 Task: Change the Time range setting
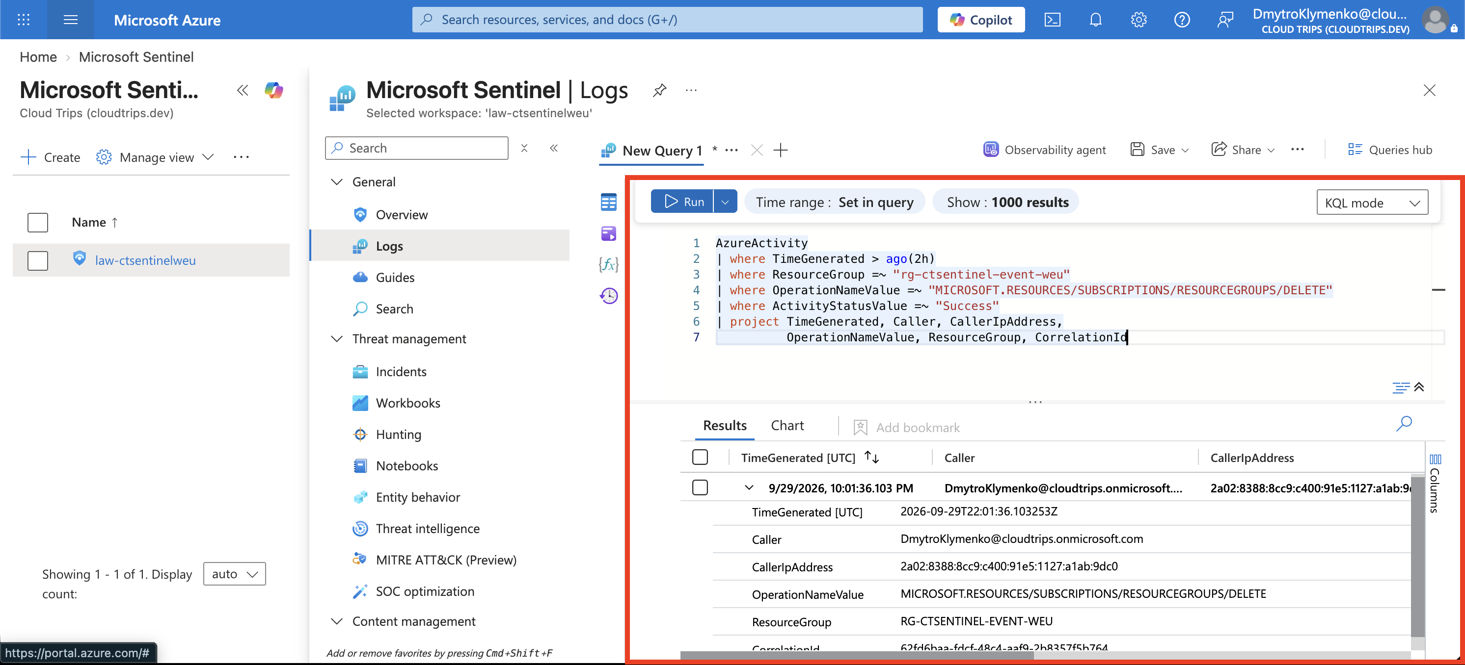834,202
